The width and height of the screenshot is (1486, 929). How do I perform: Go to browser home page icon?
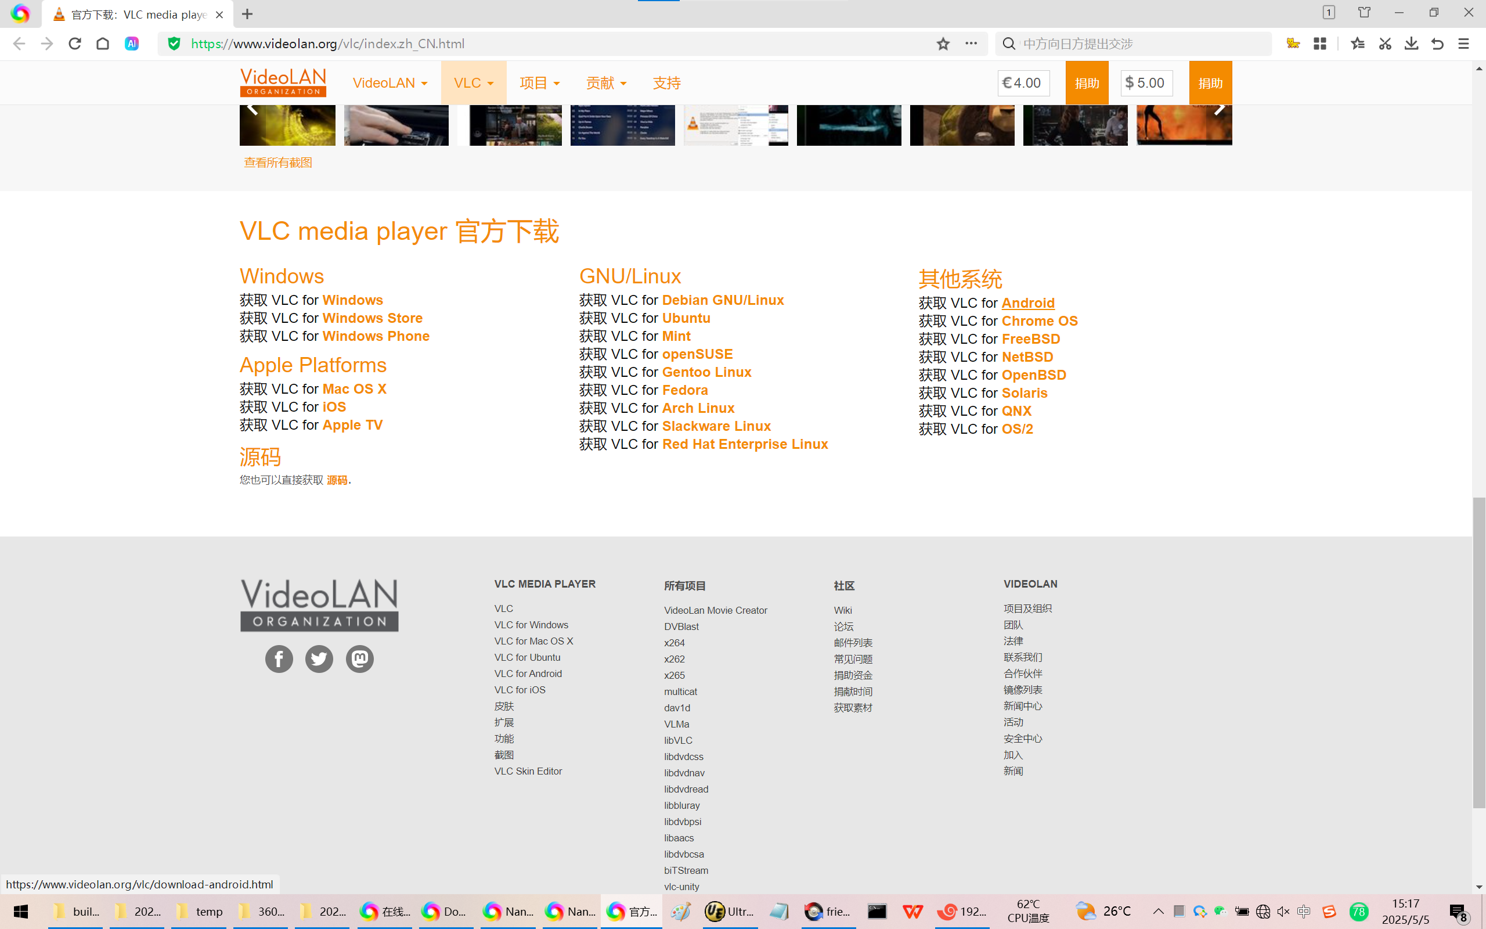[x=103, y=44]
